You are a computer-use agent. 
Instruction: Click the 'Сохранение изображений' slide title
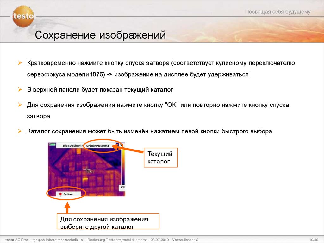(x=101, y=35)
